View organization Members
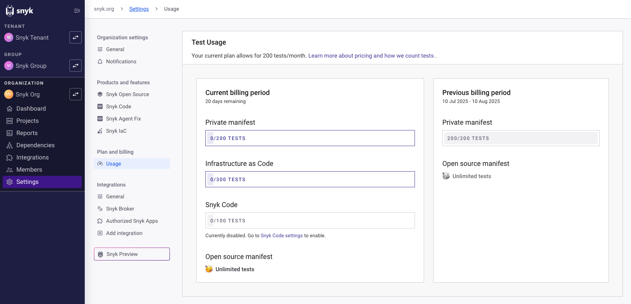 pyautogui.click(x=29, y=170)
